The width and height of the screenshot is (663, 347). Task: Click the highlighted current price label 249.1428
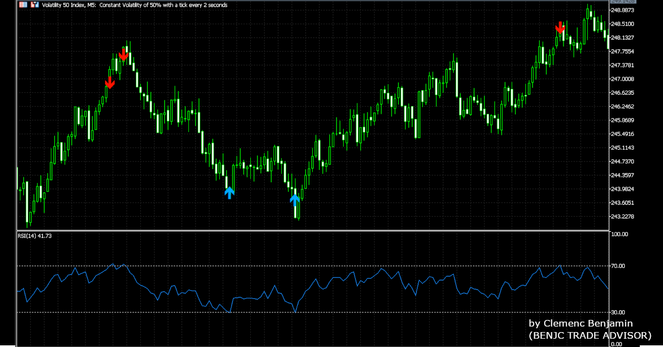click(x=622, y=2)
